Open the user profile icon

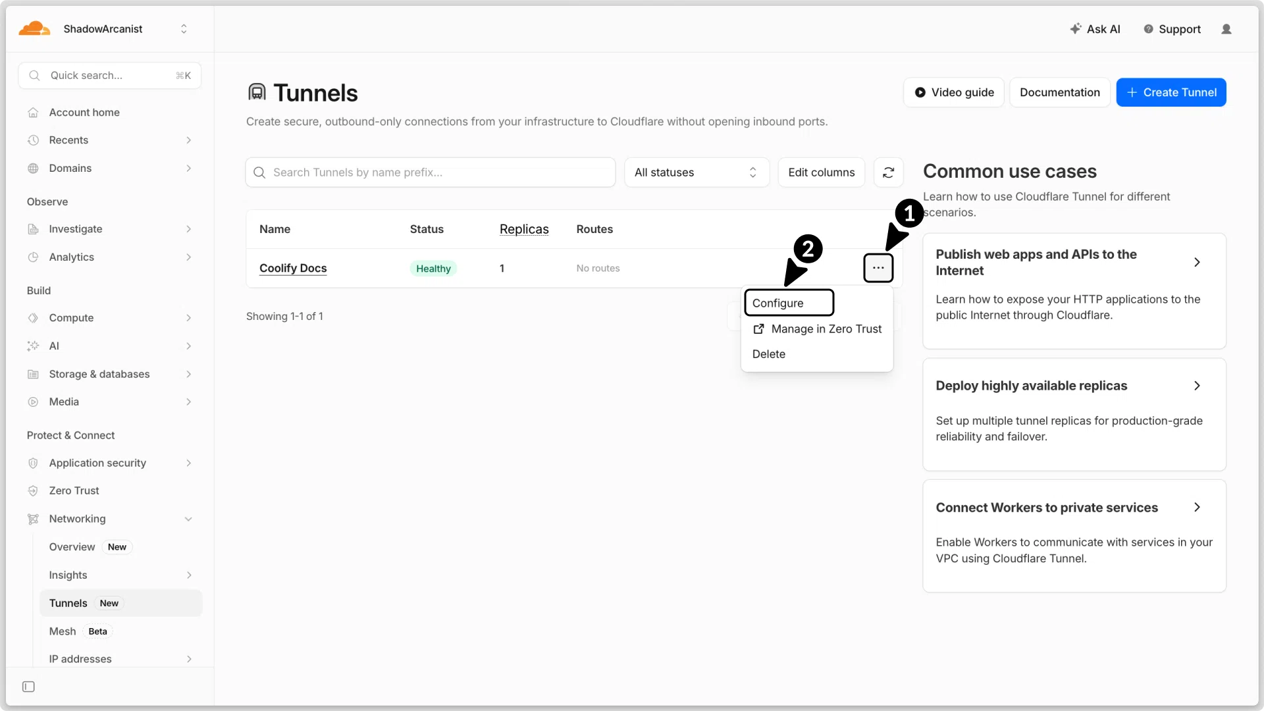(1226, 29)
